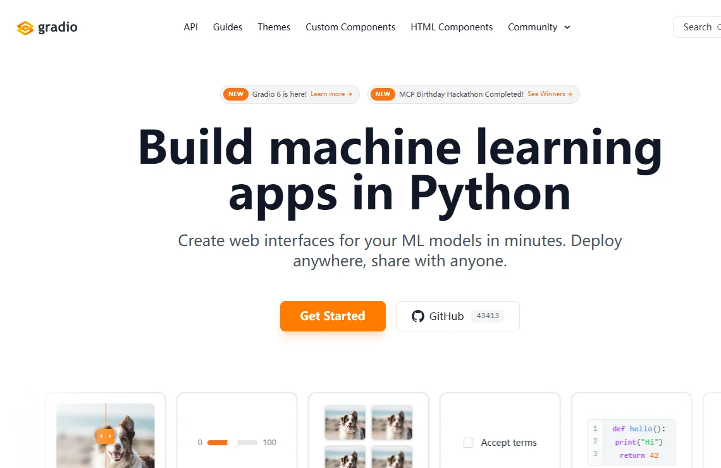Click the 'Accept terms' label
The width and height of the screenshot is (721, 468).
coord(508,443)
